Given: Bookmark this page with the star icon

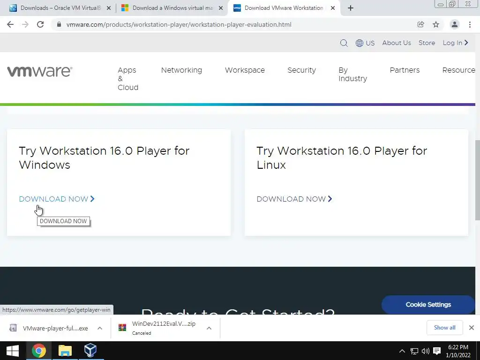Looking at the screenshot, I should coord(436,24).
